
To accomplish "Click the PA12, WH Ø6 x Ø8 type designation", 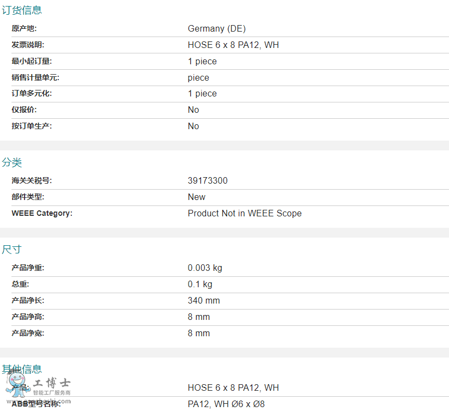I will (226, 404).
